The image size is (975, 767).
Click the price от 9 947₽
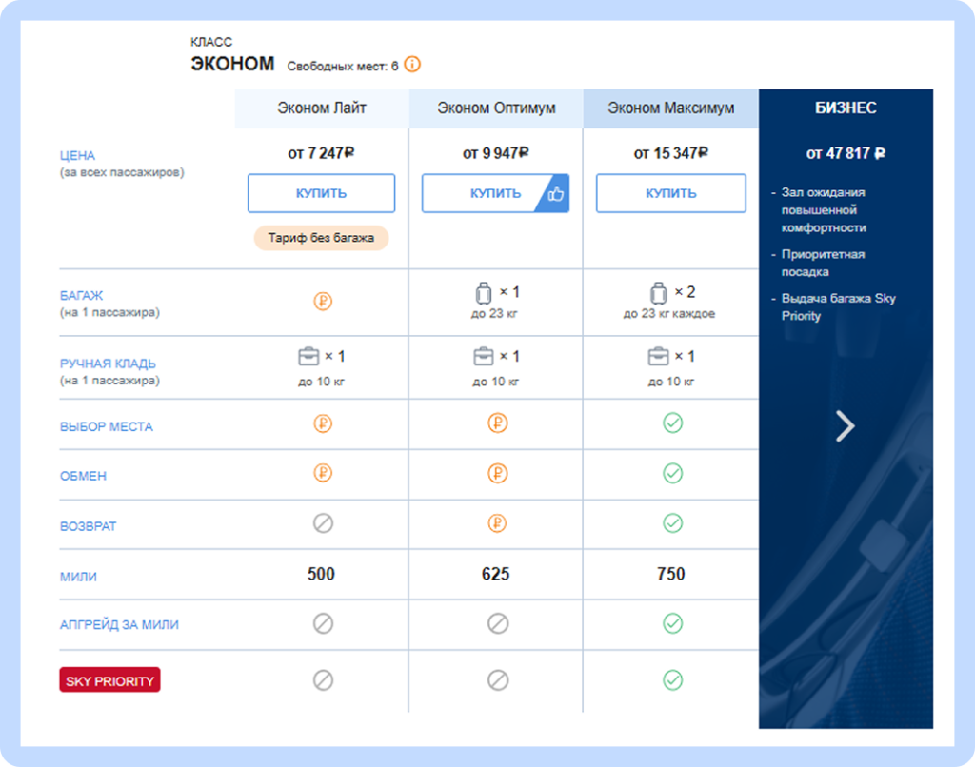(x=495, y=153)
